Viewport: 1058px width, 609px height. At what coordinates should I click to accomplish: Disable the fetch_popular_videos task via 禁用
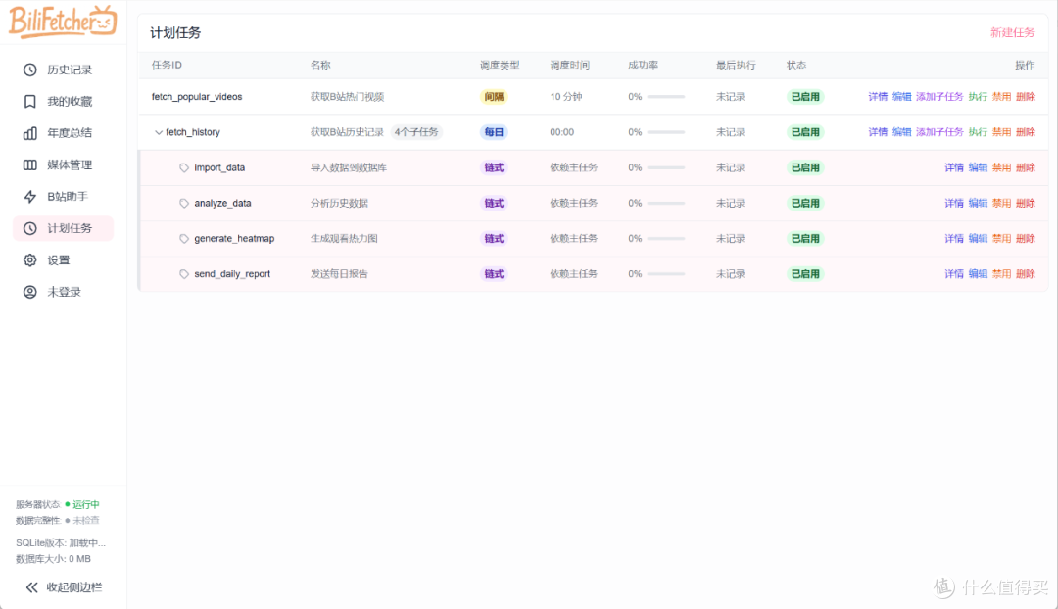[1001, 97]
